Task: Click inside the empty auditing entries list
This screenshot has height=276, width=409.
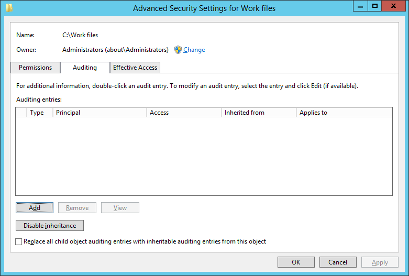Action: click(x=204, y=156)
